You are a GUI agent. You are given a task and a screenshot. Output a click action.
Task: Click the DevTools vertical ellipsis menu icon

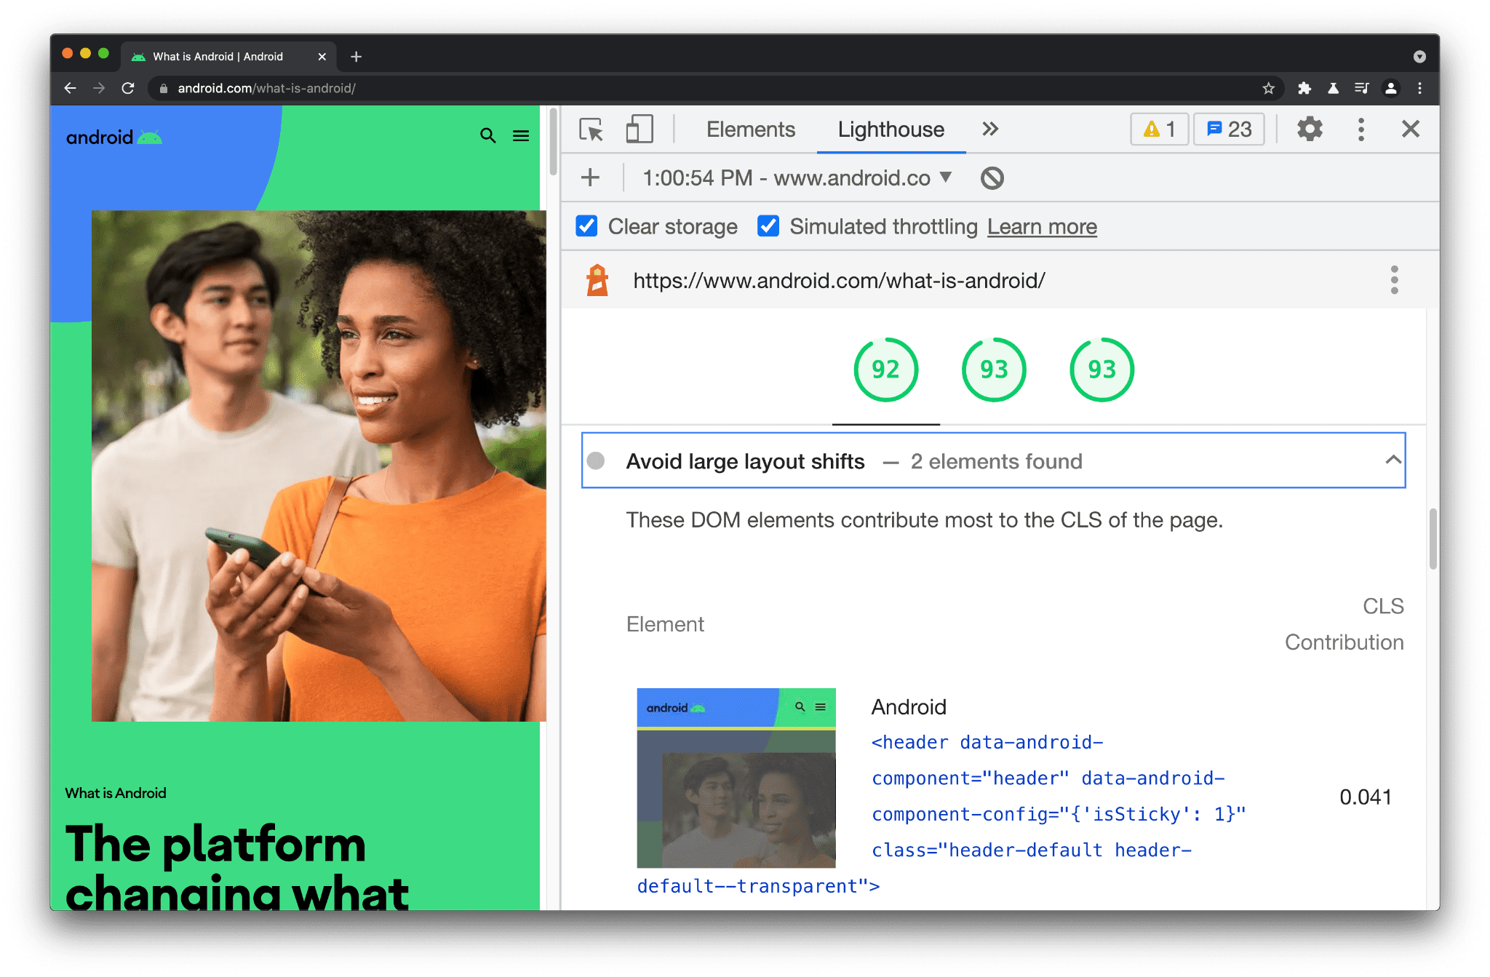1360,129
